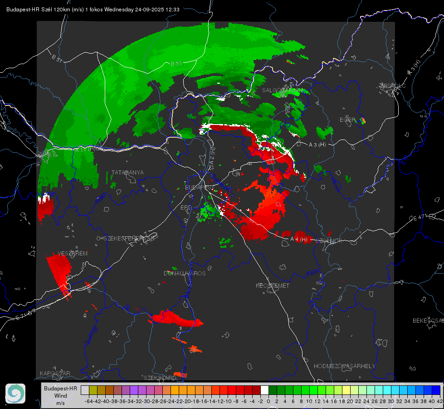Click the SZEKSZÁRD city label
This screenshot has width=444, height=409.
coord(160,378)
